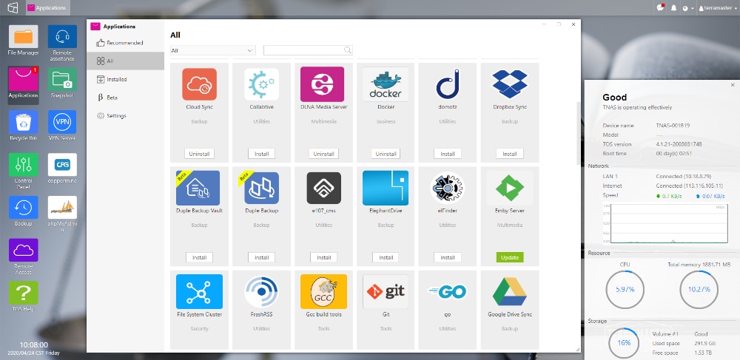The height and width of the screenshot is (360, 740).
Task: Open the Control Panel desktop icon
Action: [23, 164]
